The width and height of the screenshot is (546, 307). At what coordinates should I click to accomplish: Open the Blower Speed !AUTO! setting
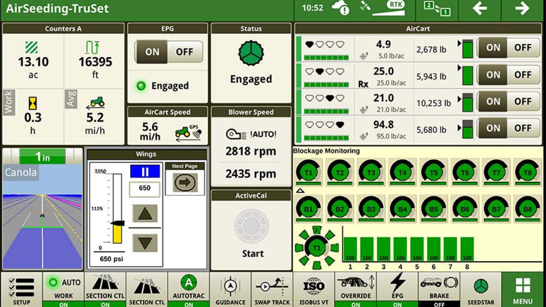point(251,135)
